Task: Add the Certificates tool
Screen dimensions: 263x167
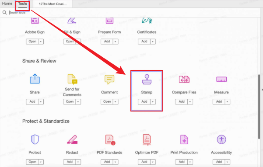Action: point(144,42)
